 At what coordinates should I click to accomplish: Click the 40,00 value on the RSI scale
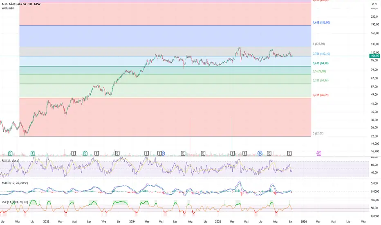click(x=374, y=173)
